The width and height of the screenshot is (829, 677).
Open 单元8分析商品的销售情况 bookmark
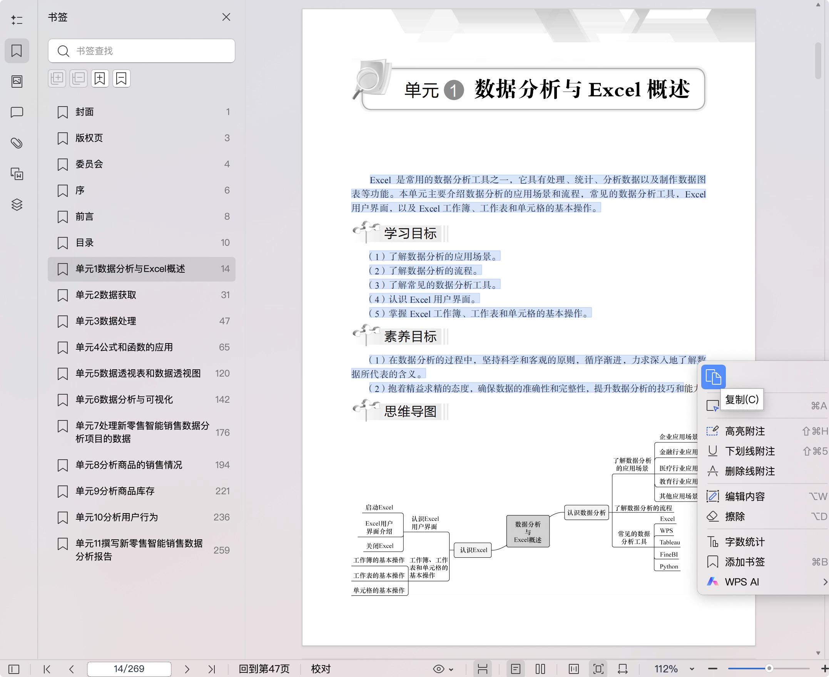pyautogui.click(x=142, y=465)
